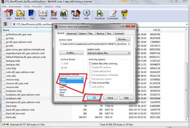Switch to the Advanced tab
Screen dimensions: 190x128
(71, 33)
